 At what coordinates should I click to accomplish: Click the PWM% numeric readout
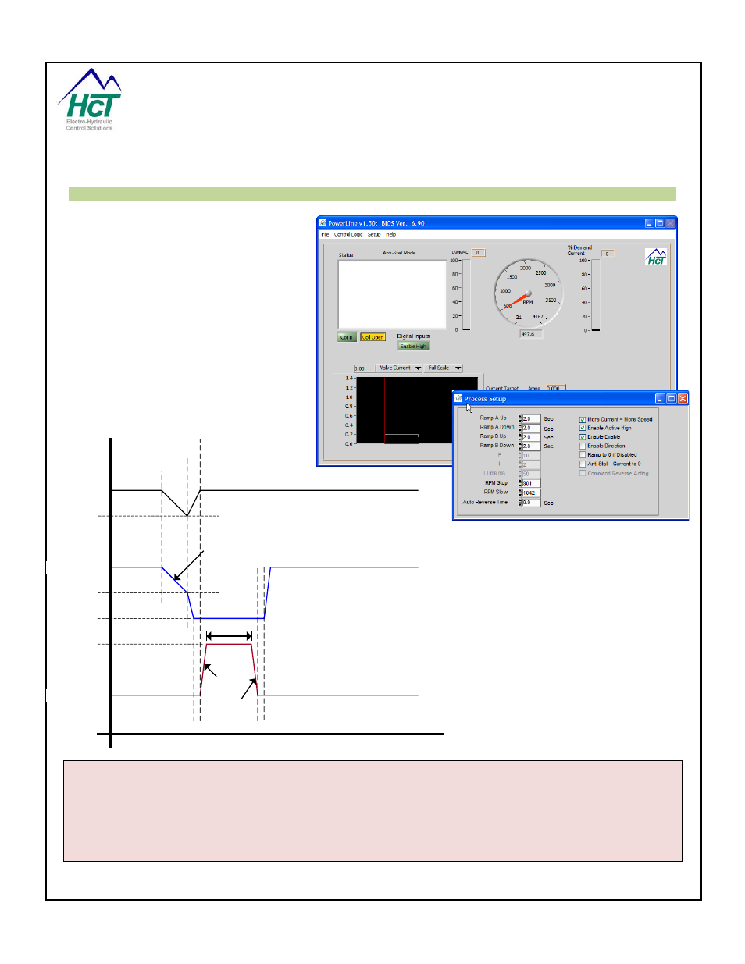pyautogui.click(x=479, y=253)
